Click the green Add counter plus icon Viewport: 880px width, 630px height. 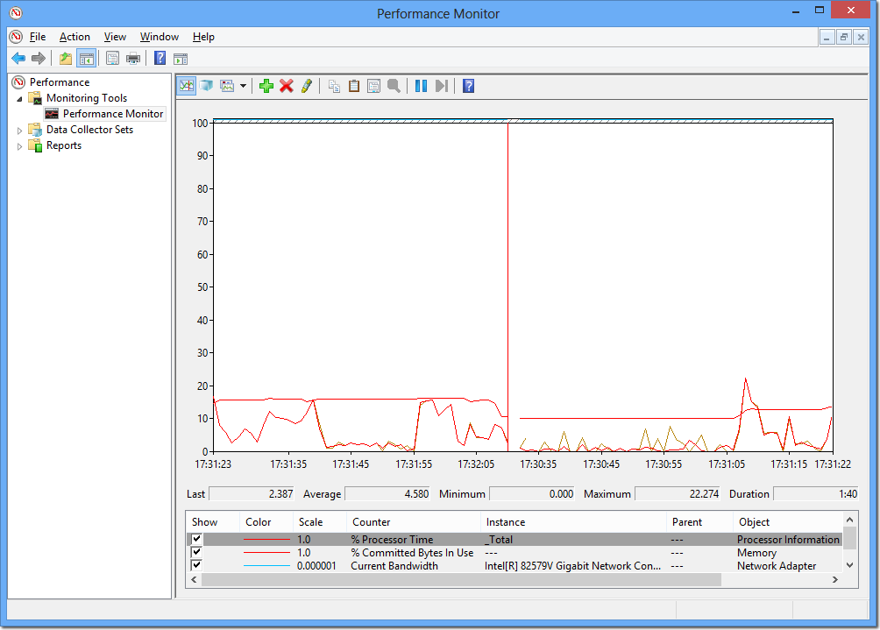266,86
